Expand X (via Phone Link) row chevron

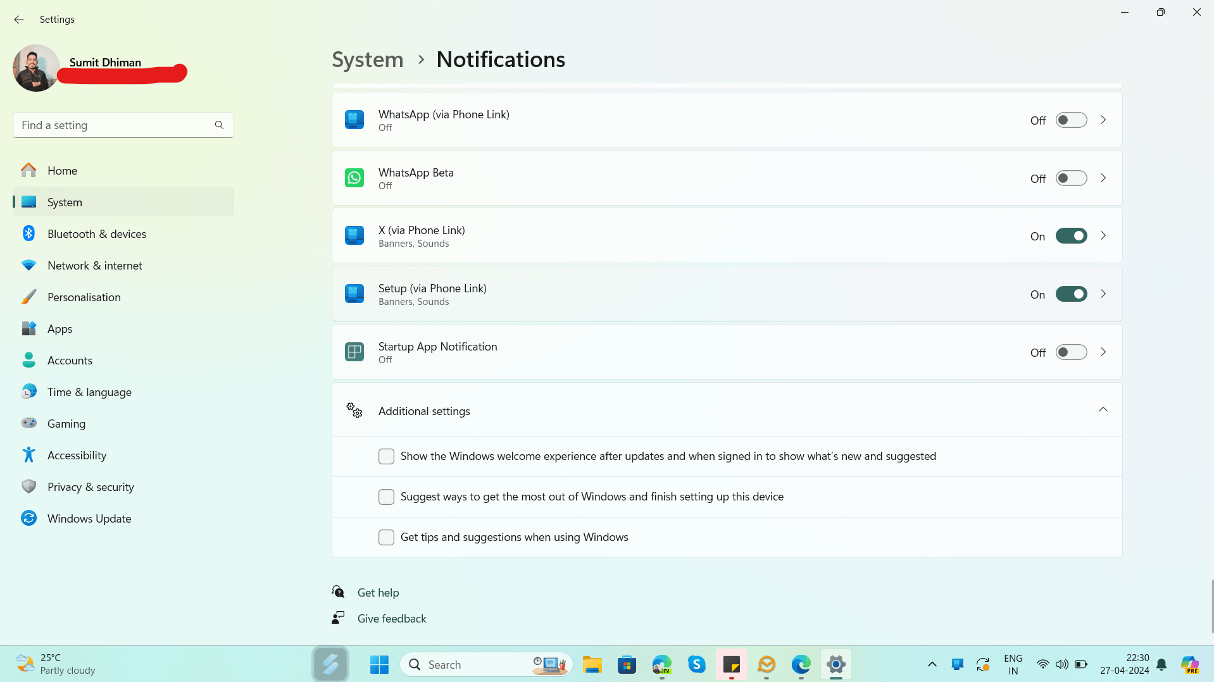tap(1103, 235)
